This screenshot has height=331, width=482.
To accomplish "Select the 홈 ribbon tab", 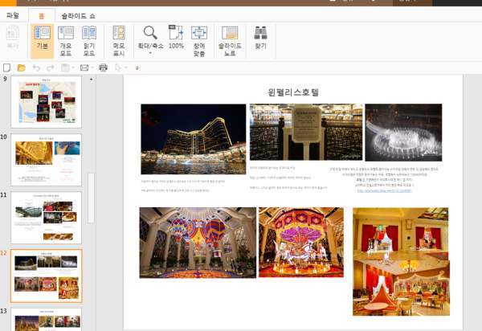I will point(42,16).
